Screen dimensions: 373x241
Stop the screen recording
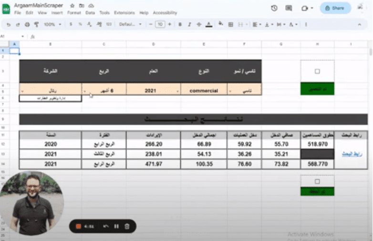click(78, 227)
